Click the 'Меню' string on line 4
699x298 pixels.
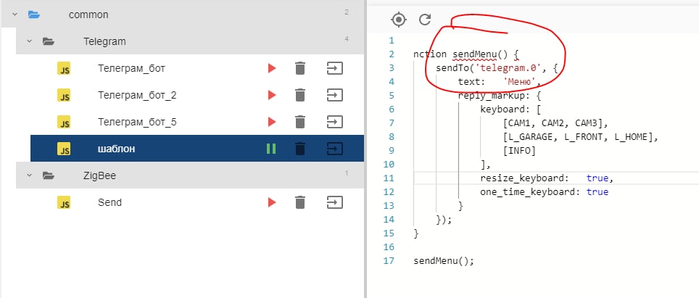[x=519, y=82]
